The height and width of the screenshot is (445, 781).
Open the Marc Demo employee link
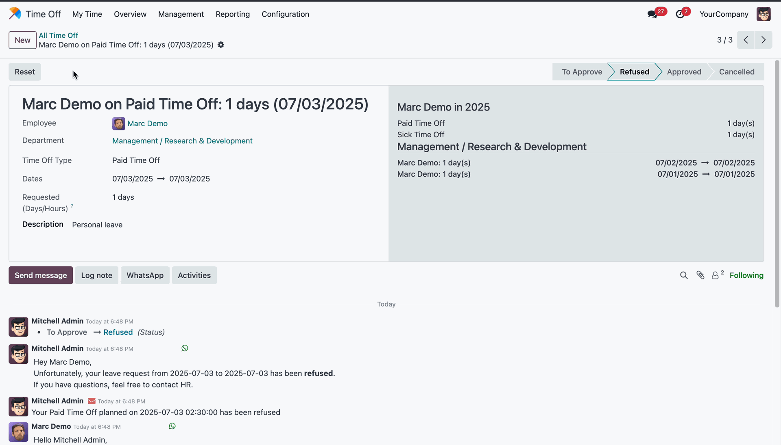coord(147,123)
